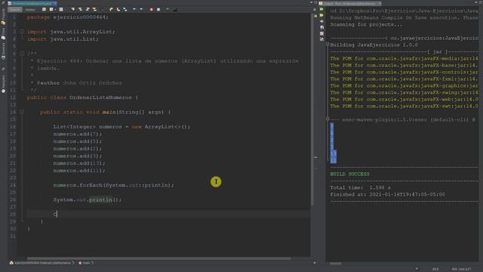Click the Output horizontal scrollbar
This screenshot has width=483, height=272.
point(335,264)
